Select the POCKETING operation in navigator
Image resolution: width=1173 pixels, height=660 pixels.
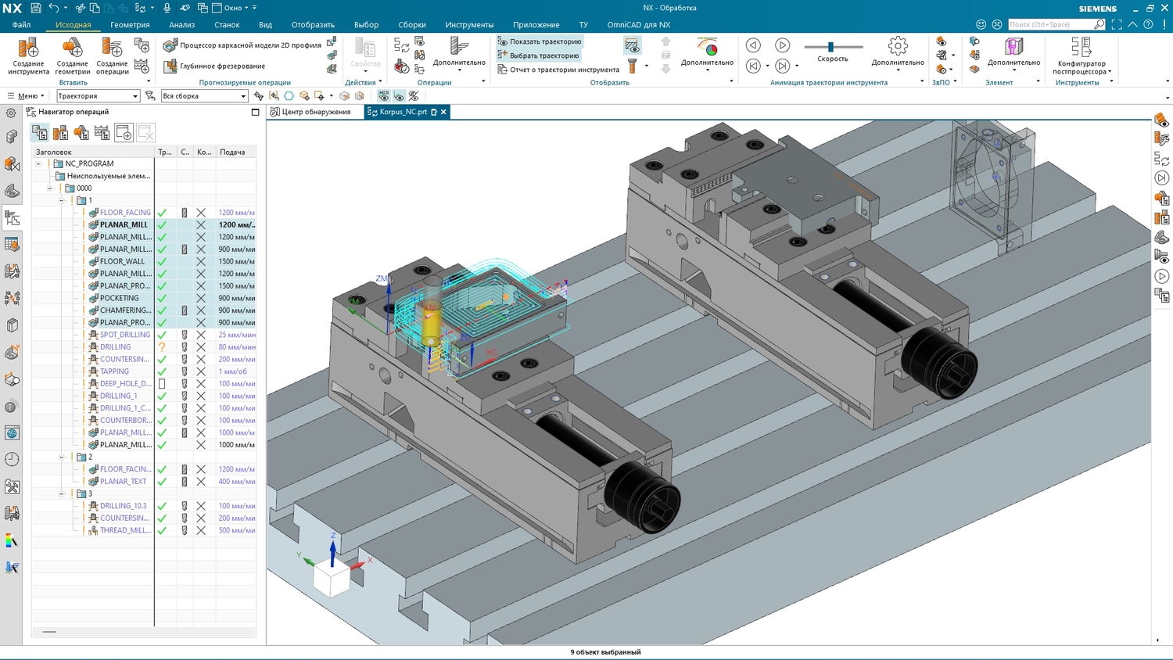119,298
